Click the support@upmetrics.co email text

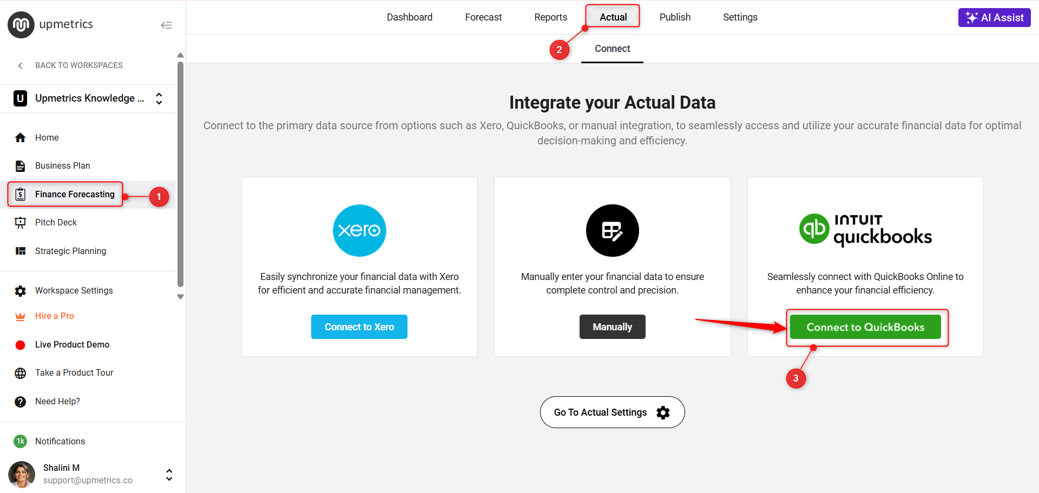pos(88,481)
